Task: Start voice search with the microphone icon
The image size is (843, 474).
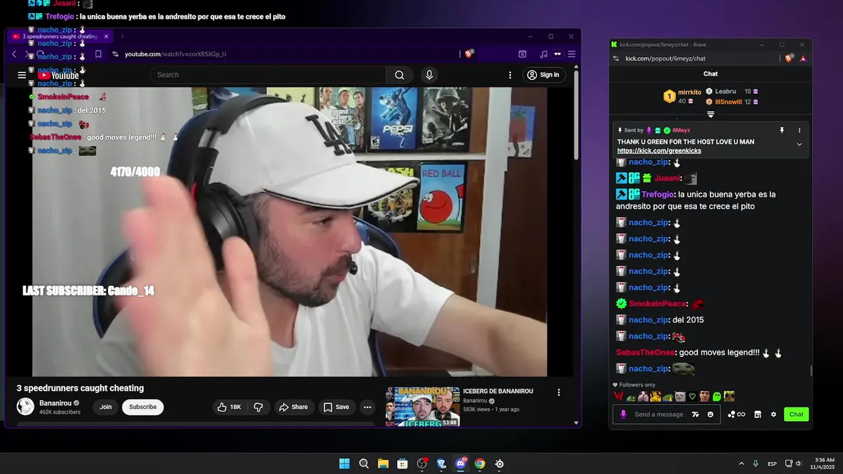Action: [429, 75]
